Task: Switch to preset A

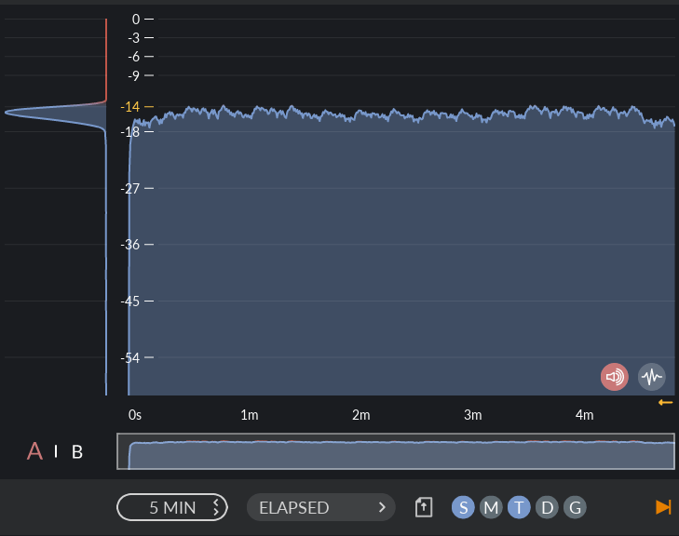Action: 35,452
